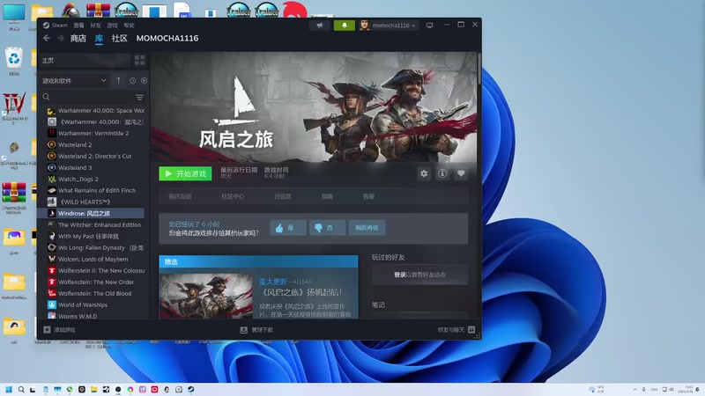Open the 查看 menu
The image size is (705, 396).
pyautogui.click(x=78, y=26)
